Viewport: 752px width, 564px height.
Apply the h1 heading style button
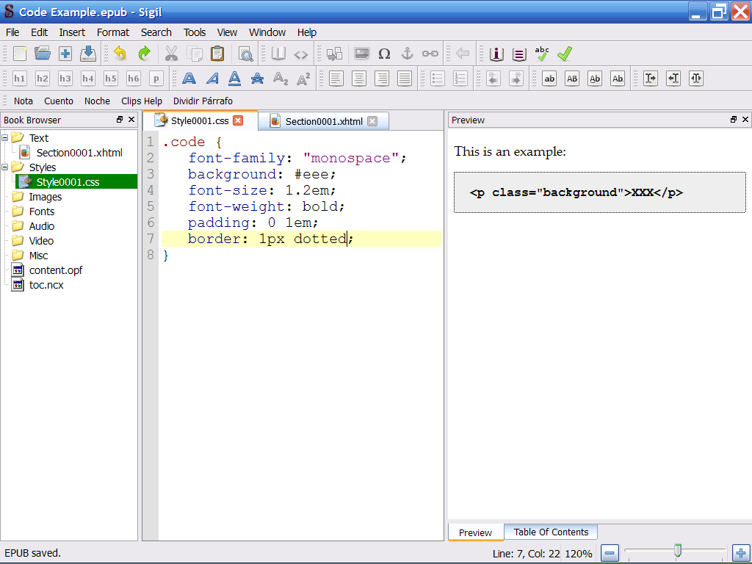20,79
